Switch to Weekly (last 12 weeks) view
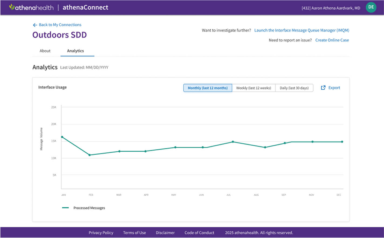 253,88
